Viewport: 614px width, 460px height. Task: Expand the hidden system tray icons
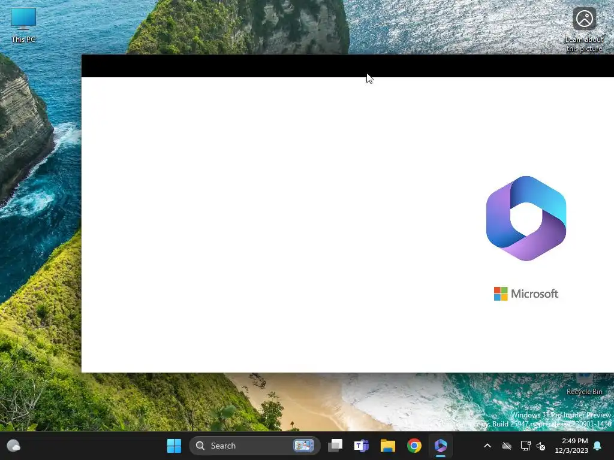coord(487,446)
